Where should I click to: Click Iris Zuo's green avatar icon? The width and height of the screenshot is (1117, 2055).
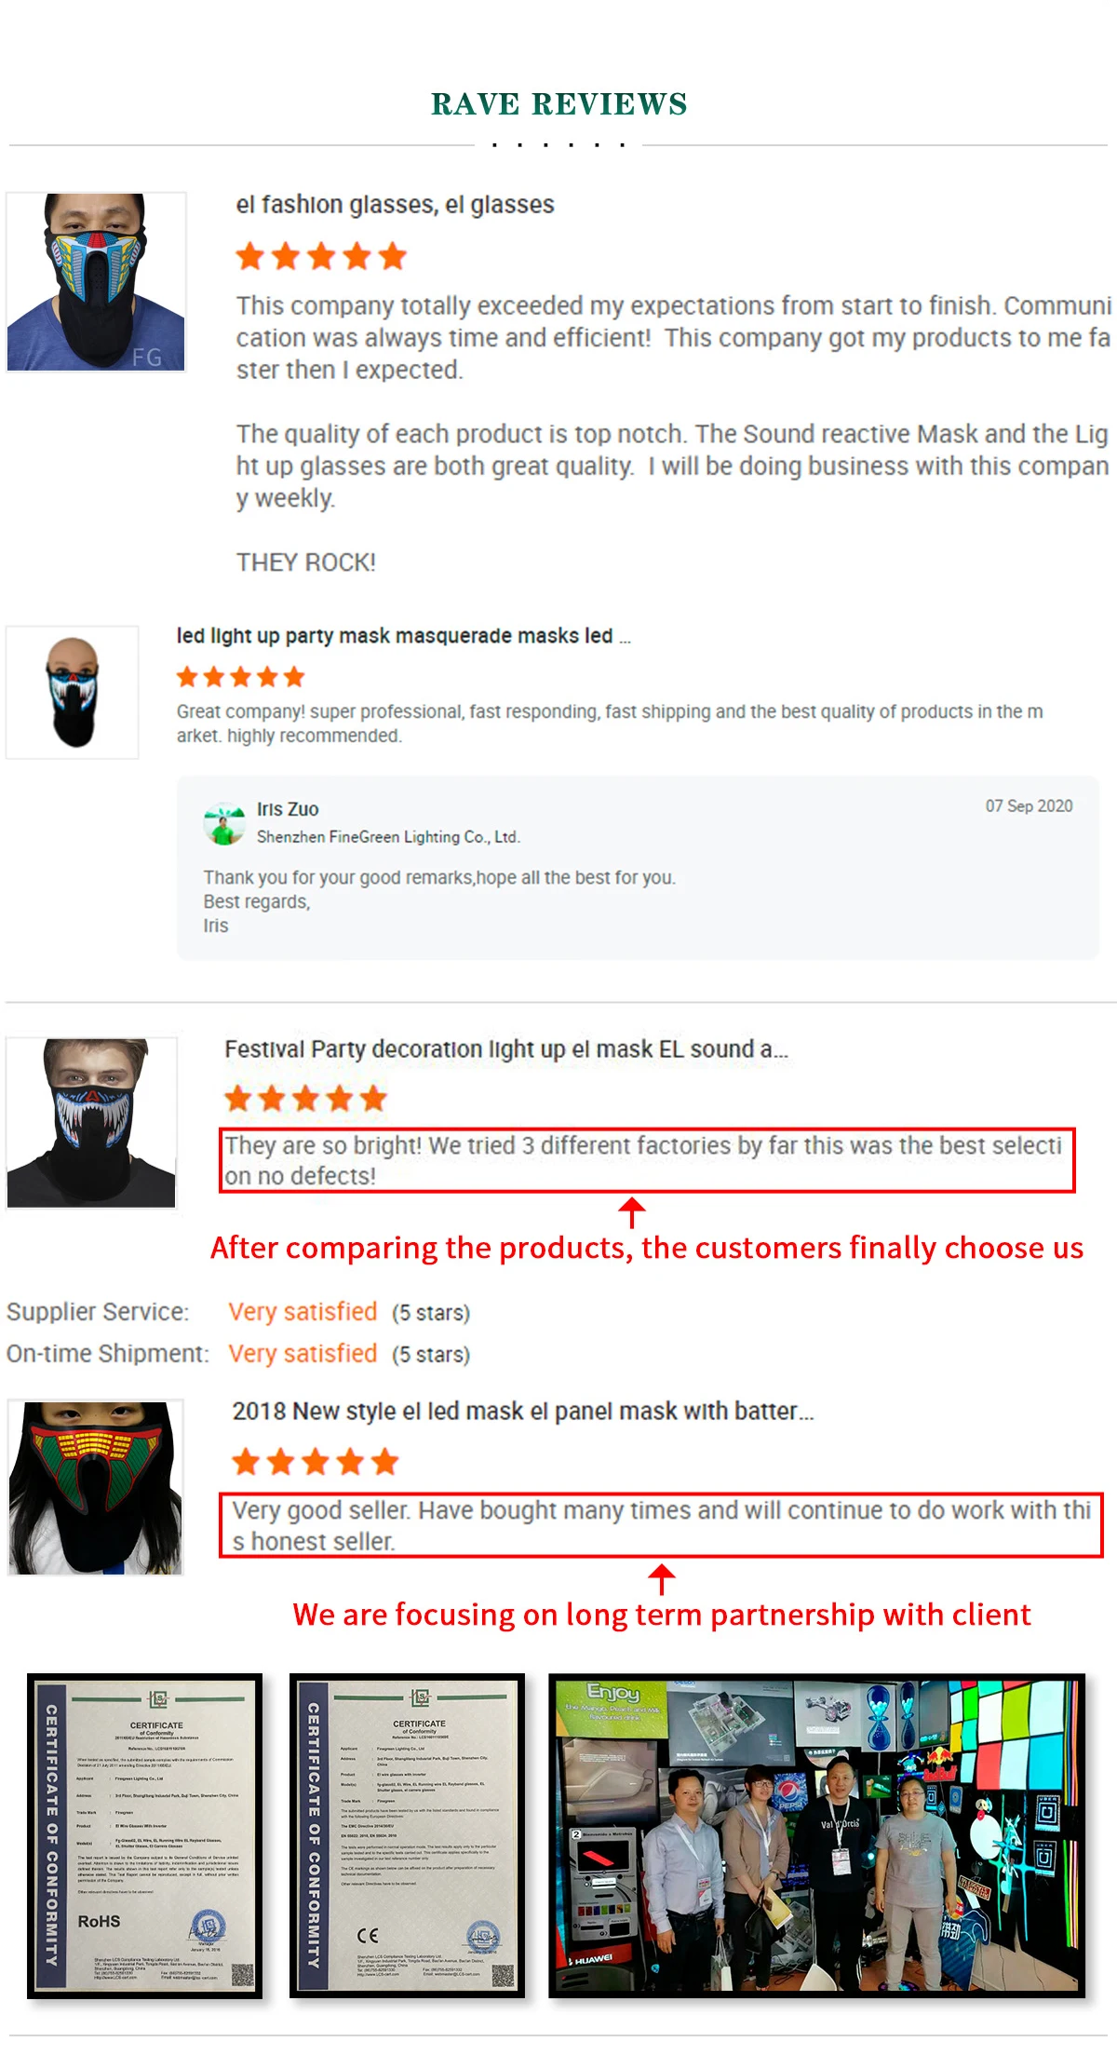click(223, 824)
